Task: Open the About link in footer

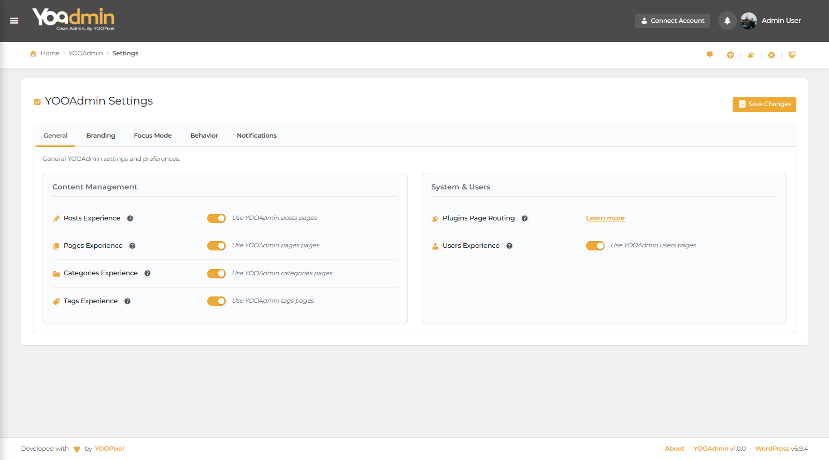Action: coord(675,449)
